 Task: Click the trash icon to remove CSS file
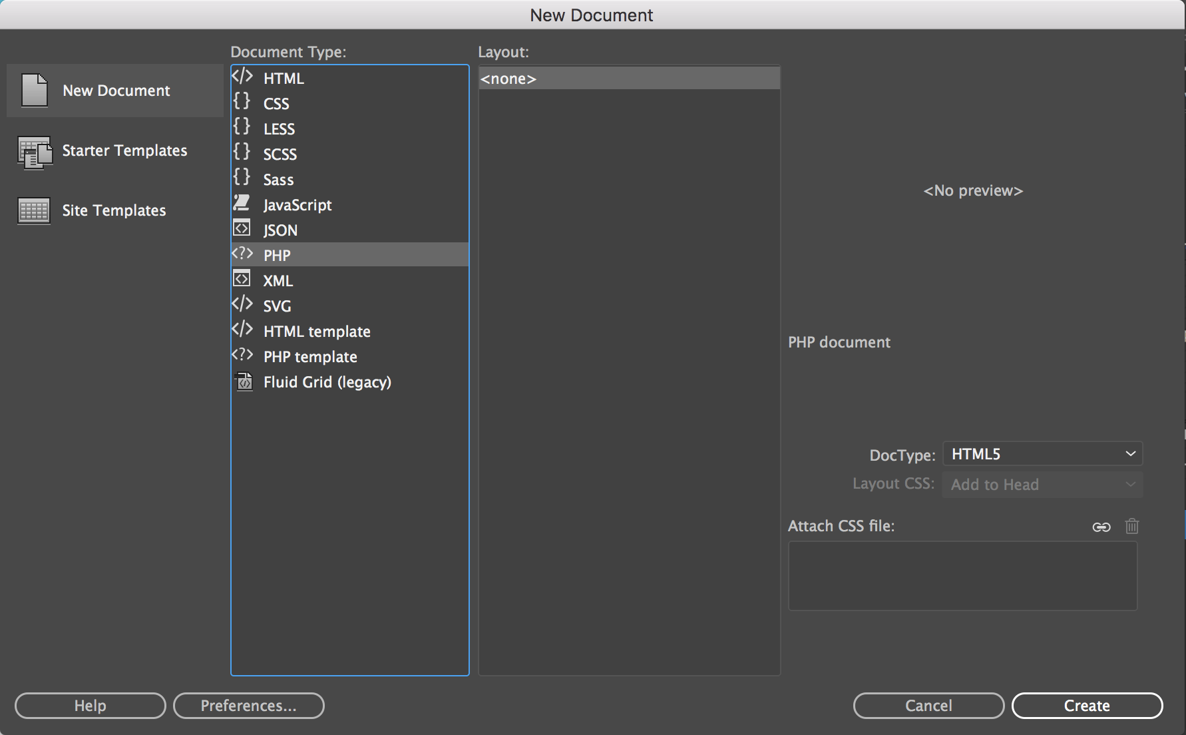point(1131,526)
